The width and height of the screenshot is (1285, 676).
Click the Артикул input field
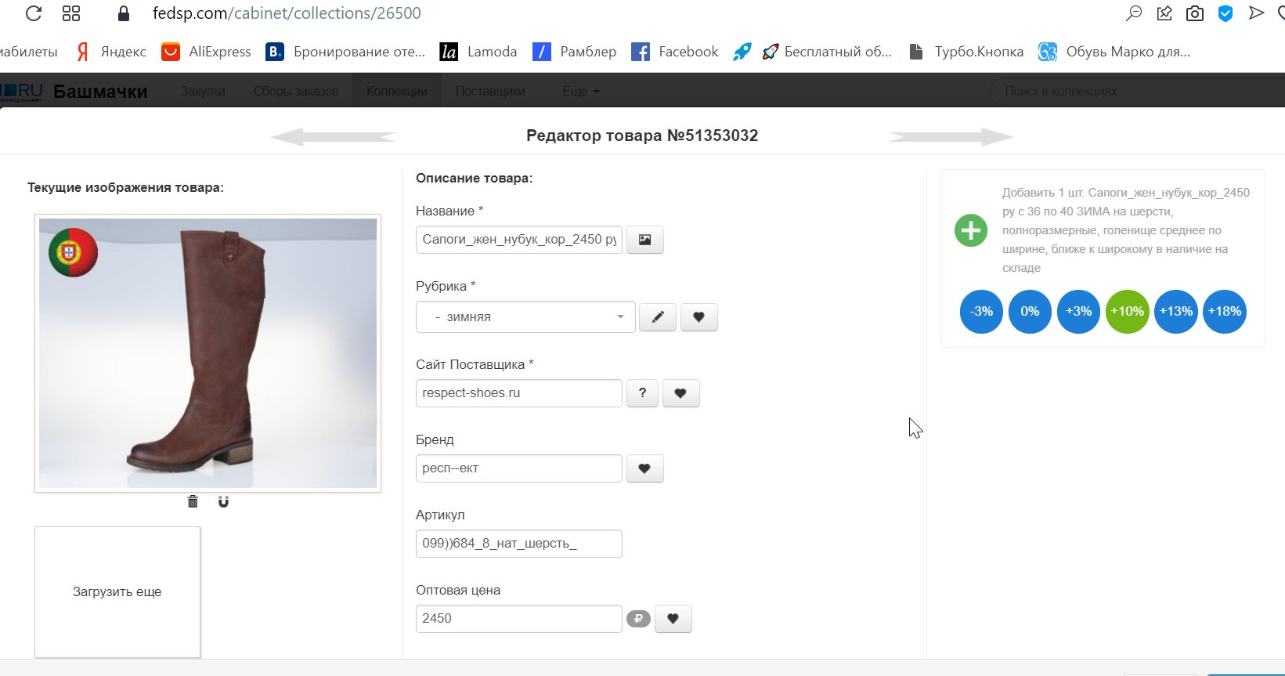(518, 544)
